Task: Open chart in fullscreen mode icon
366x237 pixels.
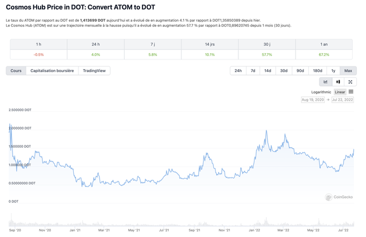Action: 351,82
